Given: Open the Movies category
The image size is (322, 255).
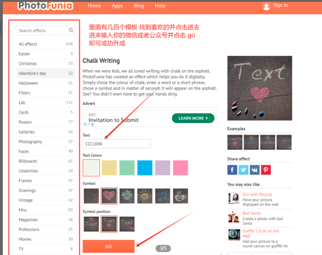Looking at the screenshot, I should [x=46, y=239].
